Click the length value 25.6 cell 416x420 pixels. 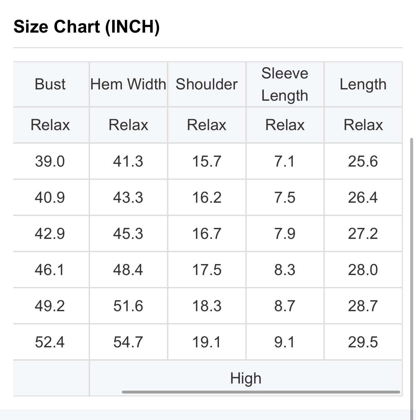363,161
